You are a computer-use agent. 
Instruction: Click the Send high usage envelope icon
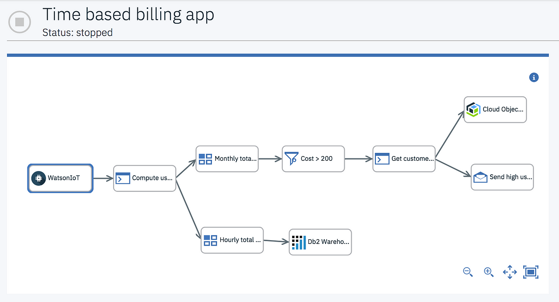coord(480,177)
